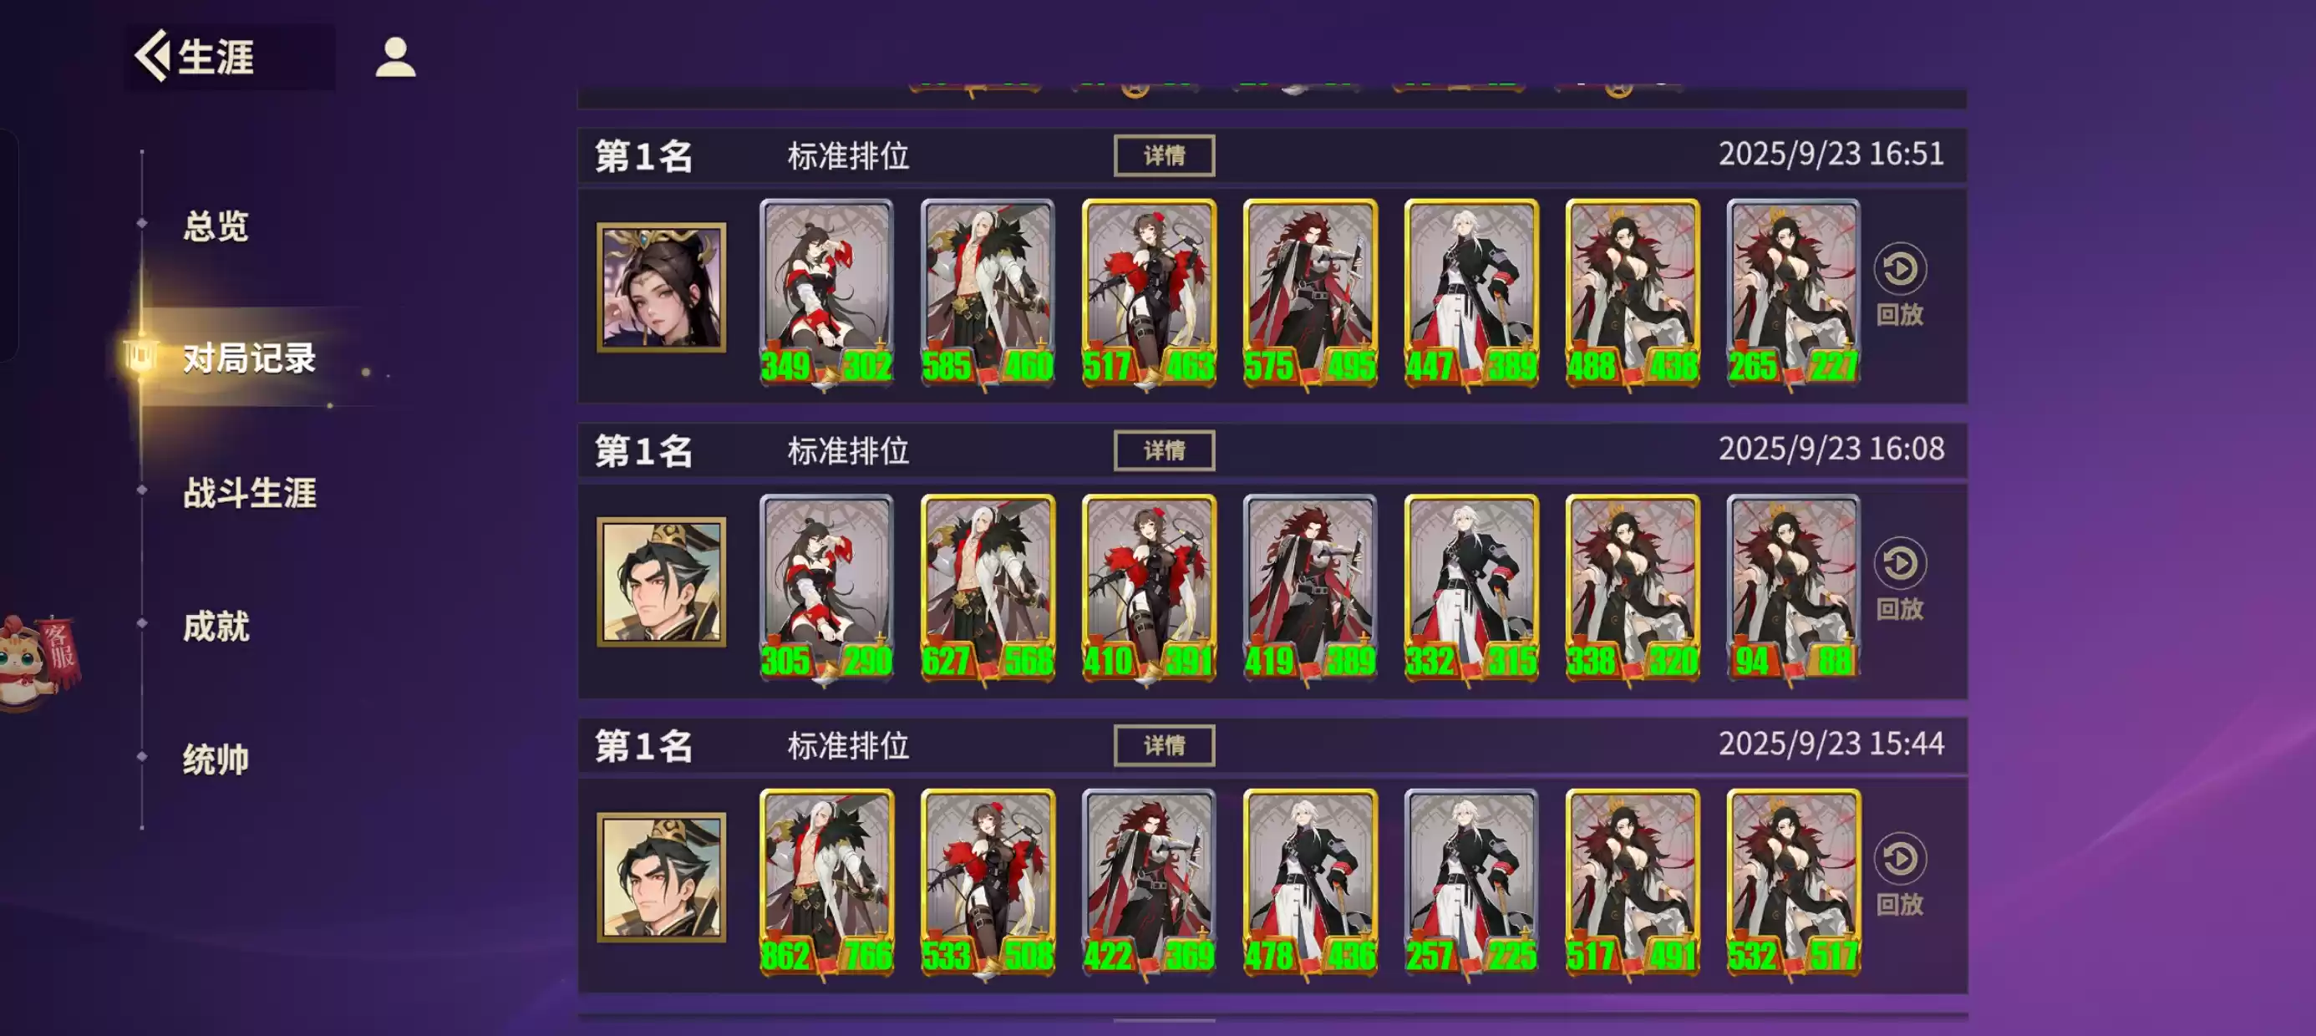Screen dimensions: 2316x1036
Task: View 详情 details for the 16:51 match
Action: coord(1163,155)
